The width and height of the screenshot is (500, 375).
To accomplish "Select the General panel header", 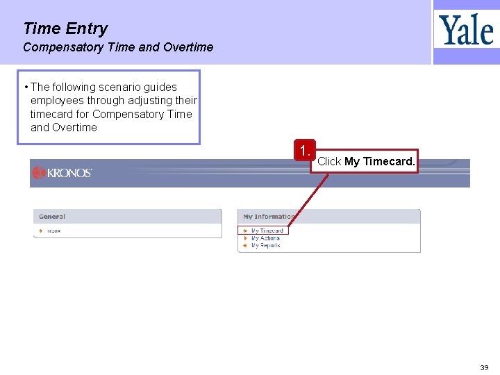I will (128, 217).
